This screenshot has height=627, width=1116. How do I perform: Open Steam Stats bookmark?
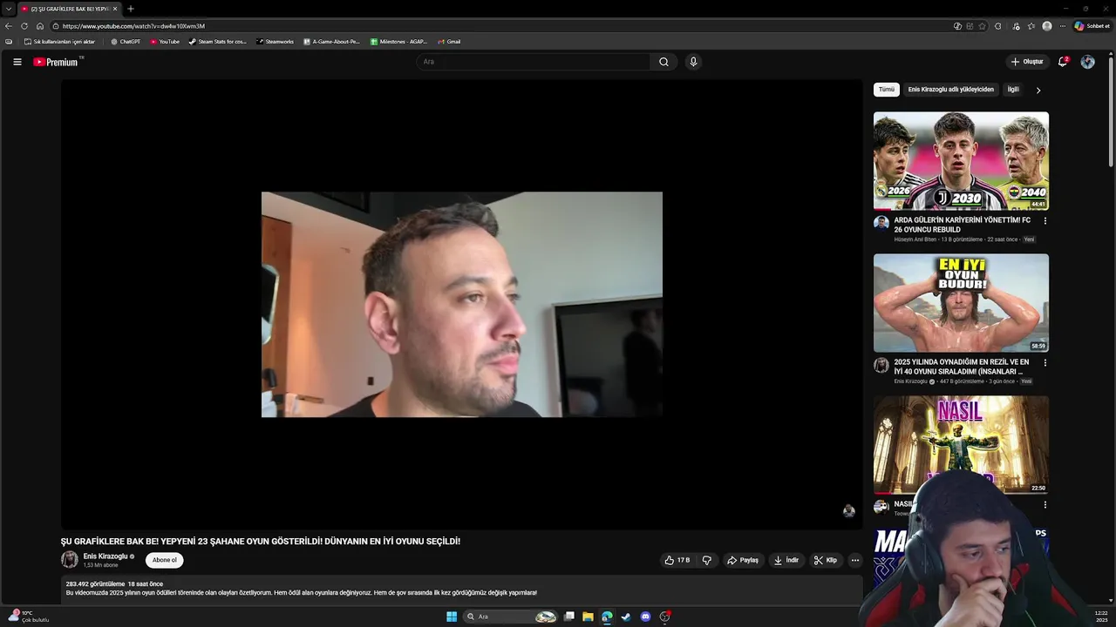(x=218, y=42)
